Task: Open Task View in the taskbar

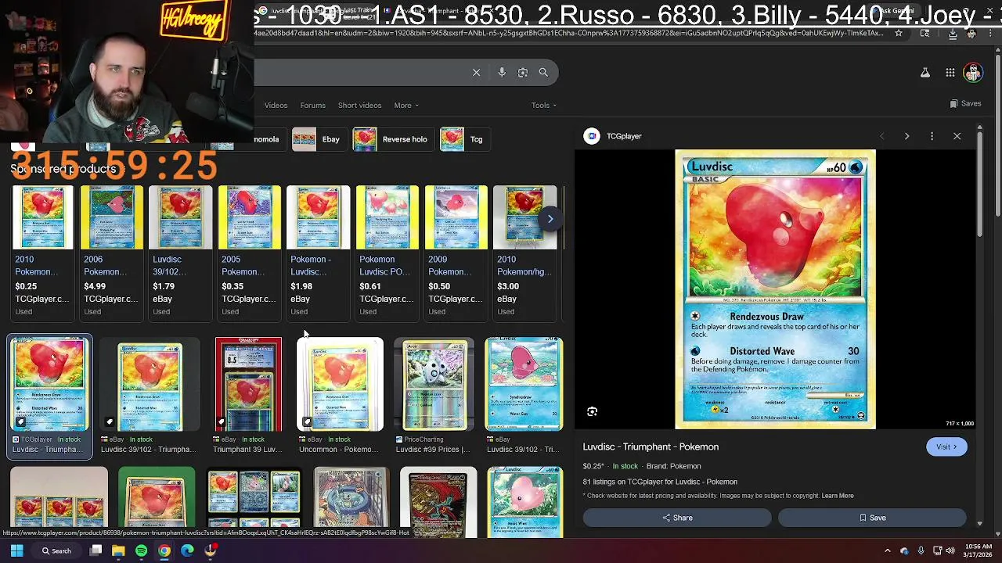Action: (x=96, y=550)
